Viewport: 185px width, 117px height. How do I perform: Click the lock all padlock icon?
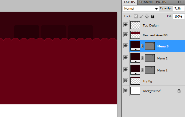pos(152,16)
